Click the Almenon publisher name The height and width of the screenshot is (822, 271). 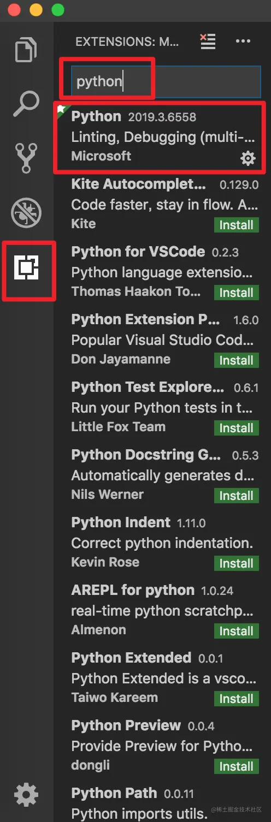click(x=98, y=630)
